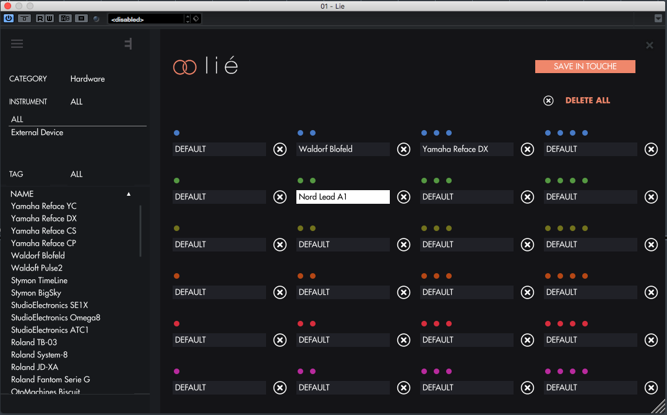Screen dimensions: 667x415
Task: Select Roland TB-03 preset
Action: pos(34,342)
